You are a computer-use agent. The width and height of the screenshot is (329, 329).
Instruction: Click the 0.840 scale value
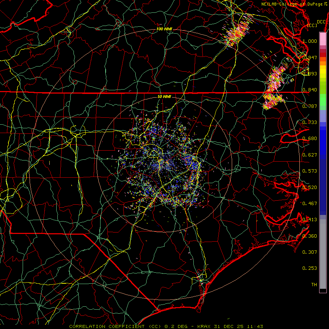(310, 90)
